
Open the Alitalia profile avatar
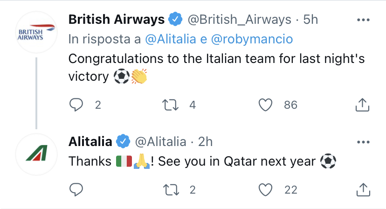30,154
